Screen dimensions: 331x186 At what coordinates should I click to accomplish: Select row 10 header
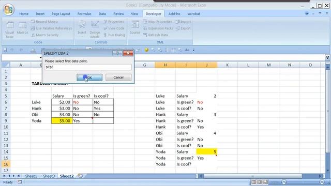tap(6, 127)
